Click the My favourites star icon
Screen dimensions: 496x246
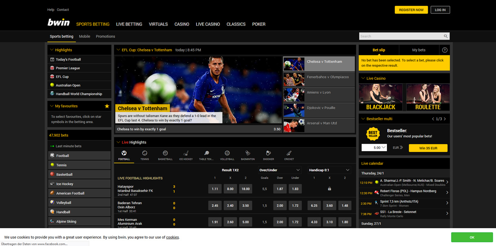click(107, 106)
